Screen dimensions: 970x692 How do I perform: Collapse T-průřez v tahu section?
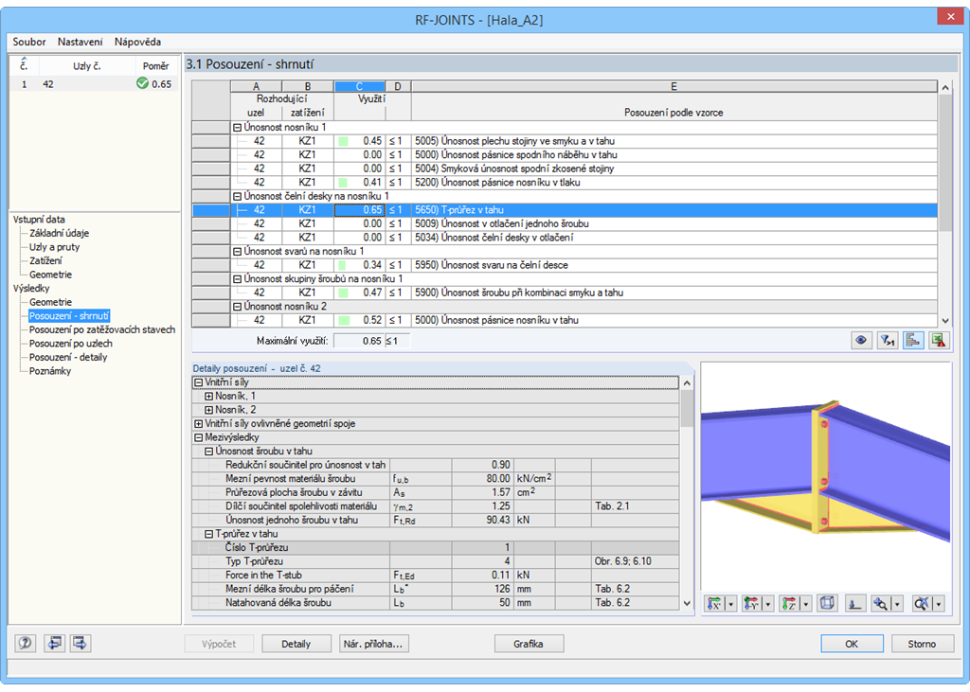point(209,534)
